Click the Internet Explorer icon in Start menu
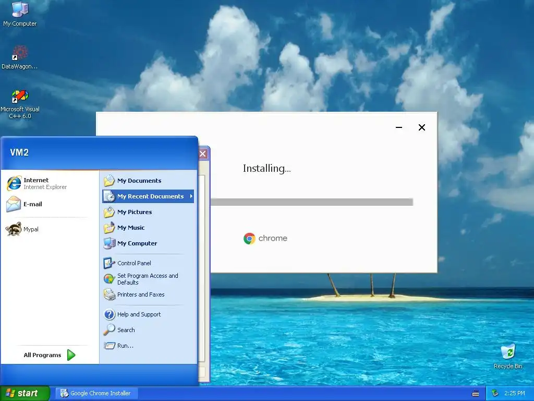This screenshot has width=534, height=401. point(14,183)
